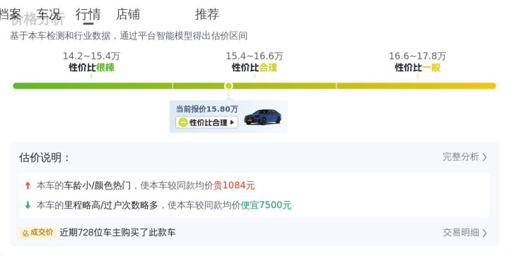Click the price marker on gradient bar
Screen dimensions: 509x256
228,86
